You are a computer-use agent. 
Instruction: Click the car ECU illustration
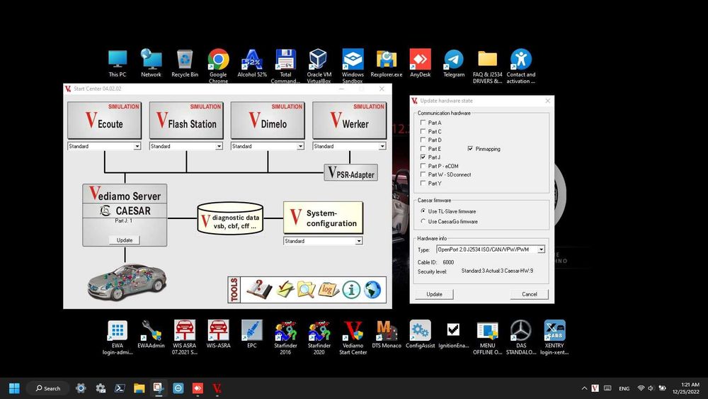click(x=127, y=282)
